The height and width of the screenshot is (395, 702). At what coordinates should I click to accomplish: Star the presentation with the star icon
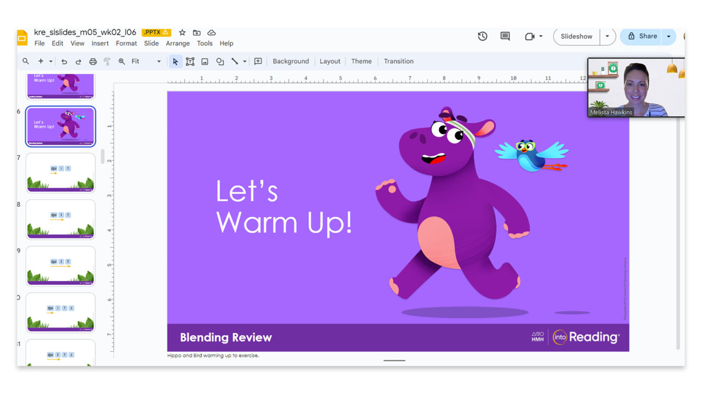click(x=182, y=33)
